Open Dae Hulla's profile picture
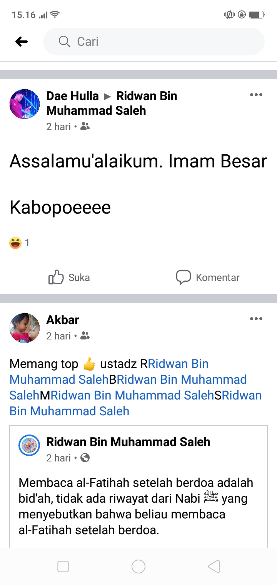 [25, 104]
